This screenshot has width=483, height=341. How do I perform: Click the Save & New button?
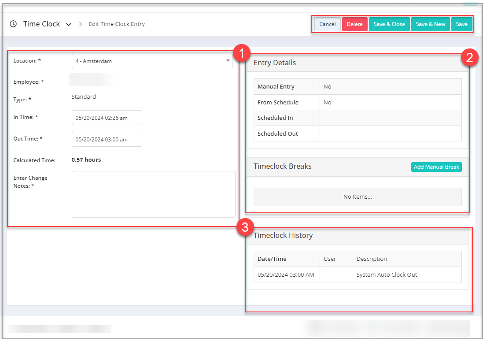pyautogui.click(x=430, y=24)
